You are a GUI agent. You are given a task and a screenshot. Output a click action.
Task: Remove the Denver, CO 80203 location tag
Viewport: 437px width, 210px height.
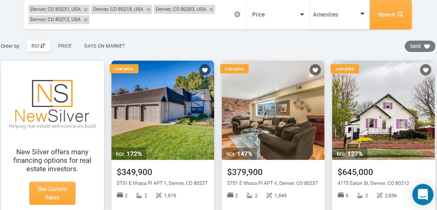[211, 10]
